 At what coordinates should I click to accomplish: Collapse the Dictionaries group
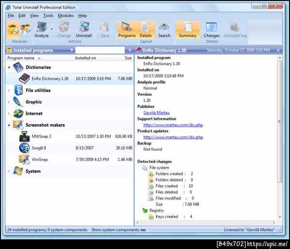pos(9,68)
